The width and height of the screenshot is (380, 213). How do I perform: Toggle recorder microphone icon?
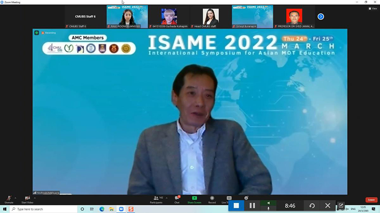(268, 208)
